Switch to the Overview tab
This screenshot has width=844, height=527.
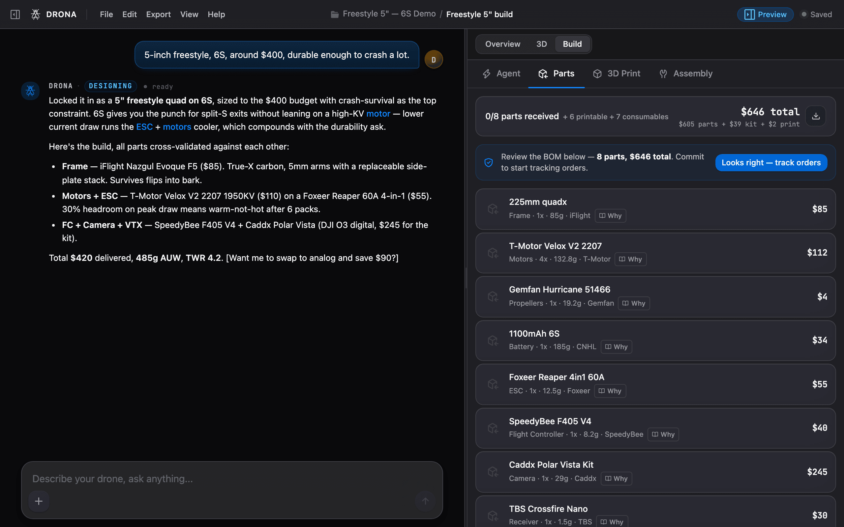(x=502, y=44)
